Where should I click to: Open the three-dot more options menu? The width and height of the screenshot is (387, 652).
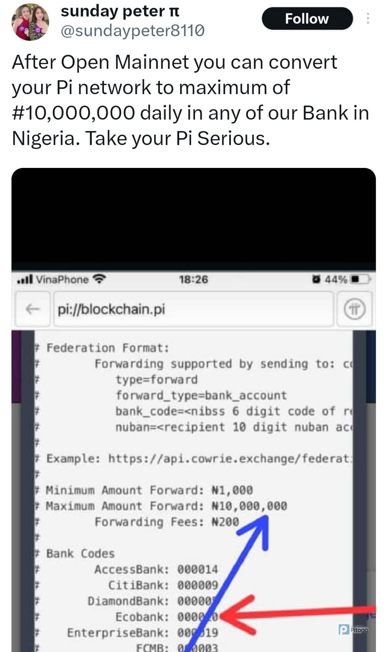(x=368, y=18)
